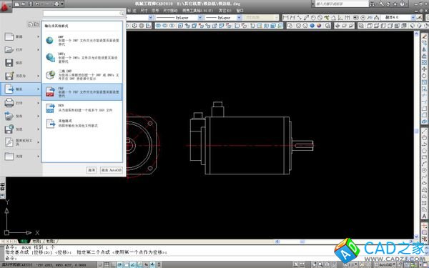The height and width of the screenshot is (268, 429).
Task: Switch to the Model tab
Action: 24,242
